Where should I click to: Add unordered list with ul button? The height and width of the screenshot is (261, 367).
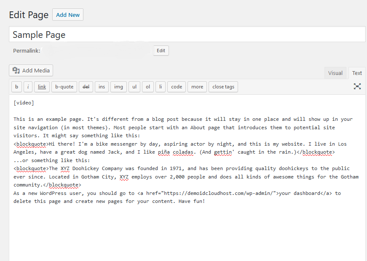coord(134,87)
